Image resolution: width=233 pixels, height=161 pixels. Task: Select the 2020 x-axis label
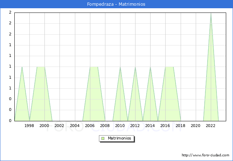click(x=196, y=126)
